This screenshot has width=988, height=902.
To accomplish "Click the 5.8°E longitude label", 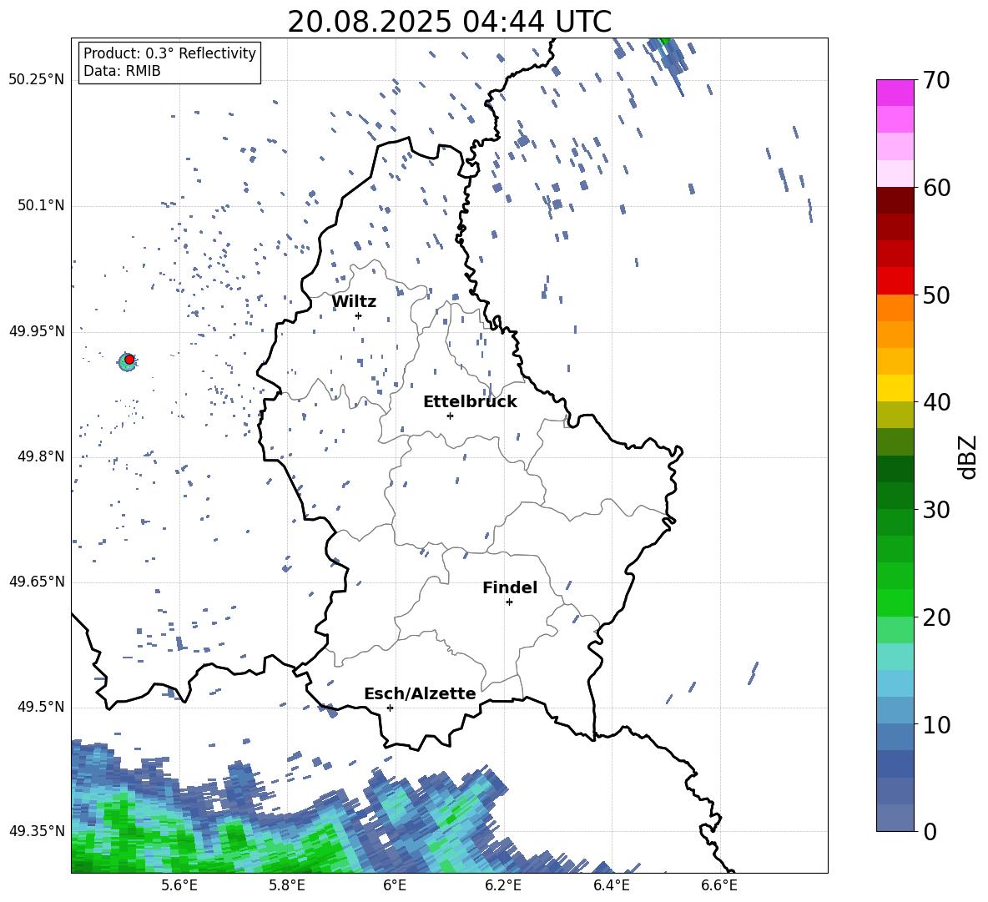I will [287, 885].
